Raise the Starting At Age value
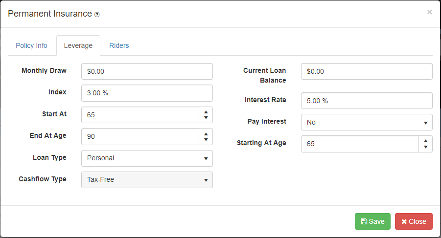The image size is (441, 238). pos(426,141)
